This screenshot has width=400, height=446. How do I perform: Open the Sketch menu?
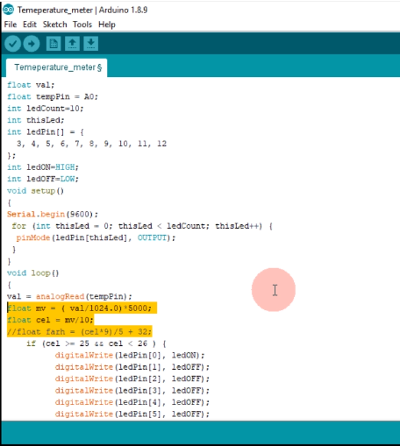pos(55,25)
